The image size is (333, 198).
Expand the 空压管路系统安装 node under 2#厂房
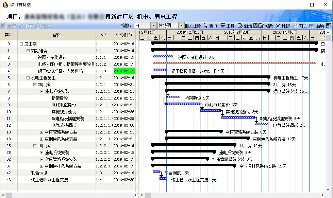(42, 132)
